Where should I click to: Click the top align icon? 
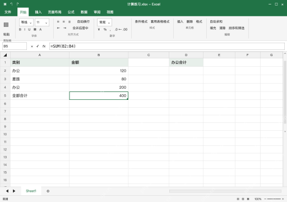point(58,22)
